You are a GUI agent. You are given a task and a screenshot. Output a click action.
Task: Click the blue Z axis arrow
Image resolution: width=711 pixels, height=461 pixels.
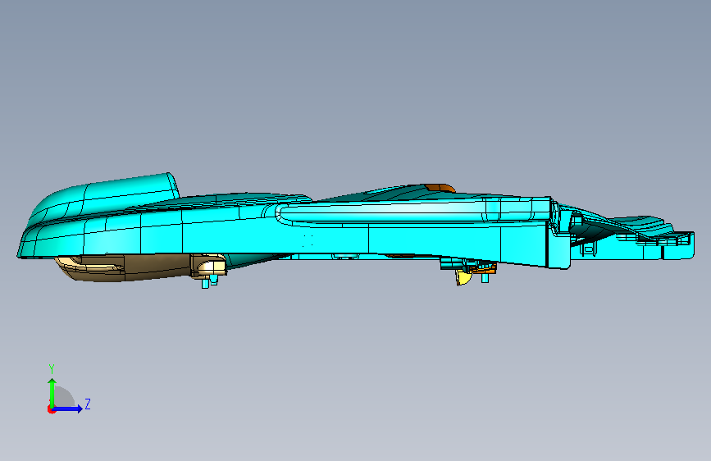tap(68, 409)
